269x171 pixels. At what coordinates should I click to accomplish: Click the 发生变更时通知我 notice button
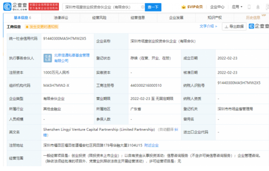pos(42,27)
